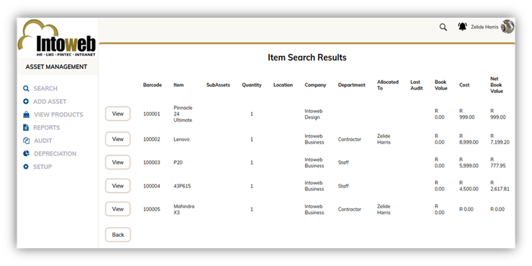
Task: Click the Quantity column header
Action: 252,85
